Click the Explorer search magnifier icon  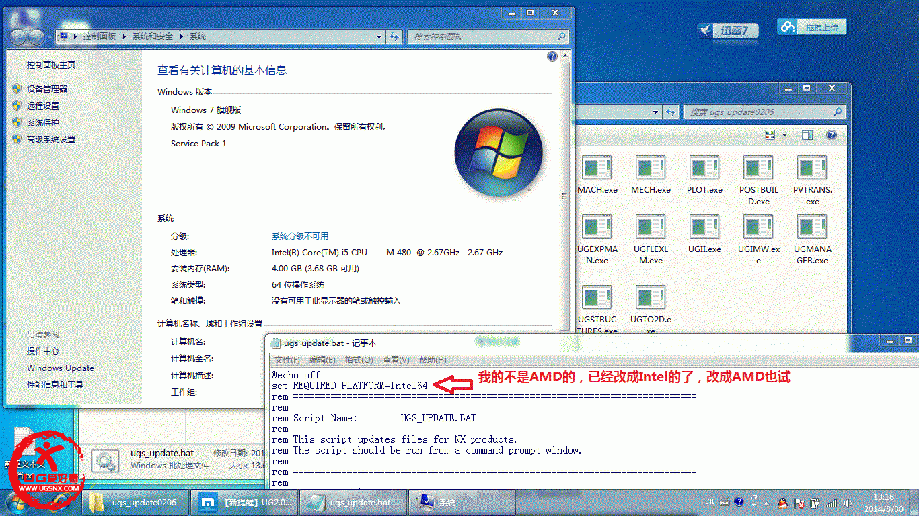pyautogui.click(x=838, y=112)
